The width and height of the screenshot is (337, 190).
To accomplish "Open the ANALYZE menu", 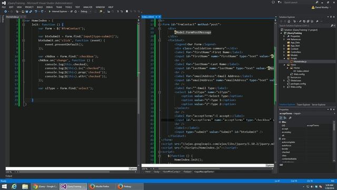I will pyautogui.click(x=88, y=7).
